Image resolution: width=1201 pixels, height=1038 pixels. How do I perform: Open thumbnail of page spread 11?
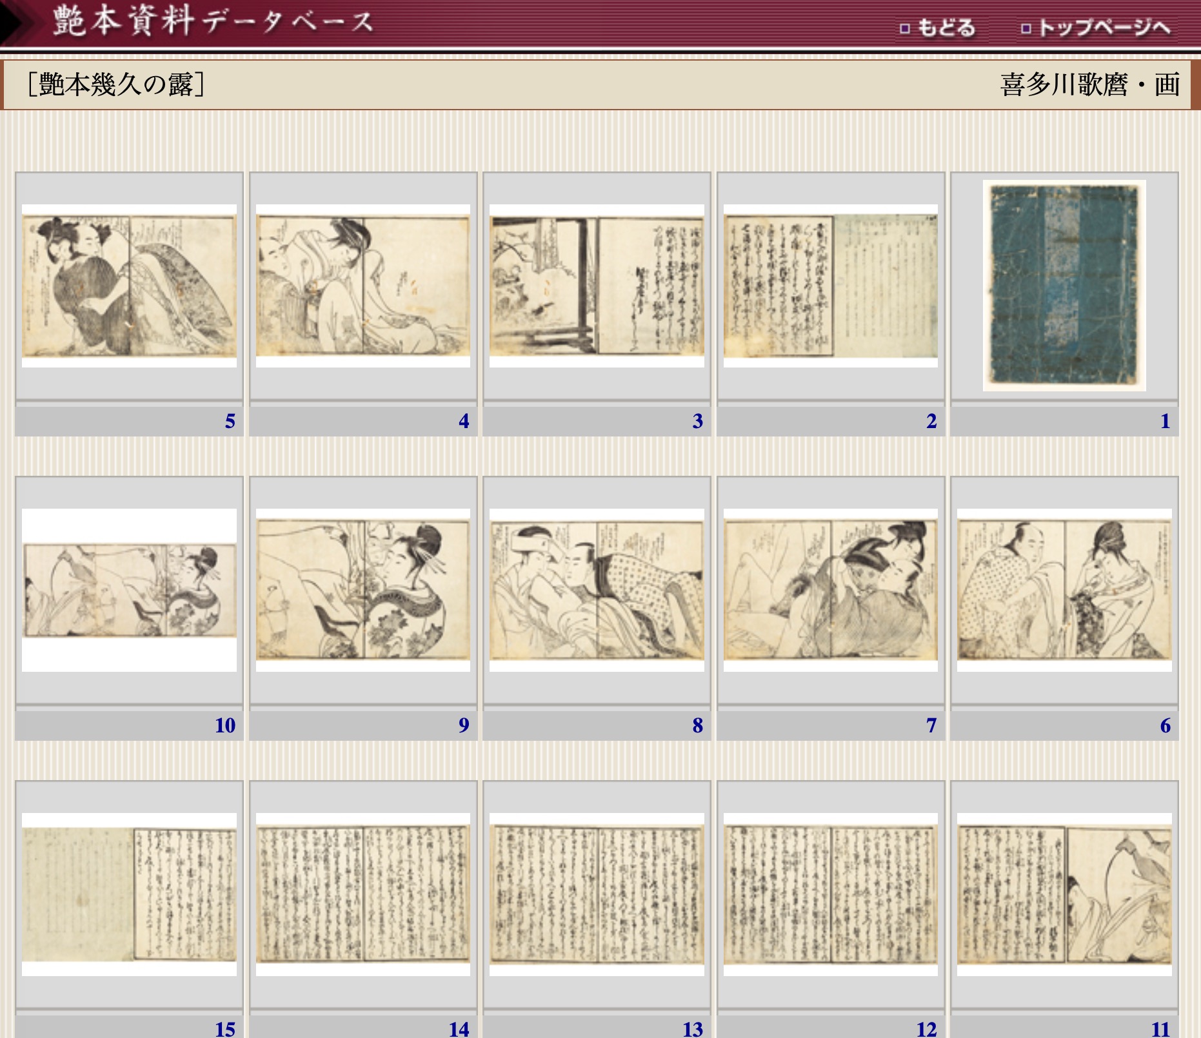1064,894
